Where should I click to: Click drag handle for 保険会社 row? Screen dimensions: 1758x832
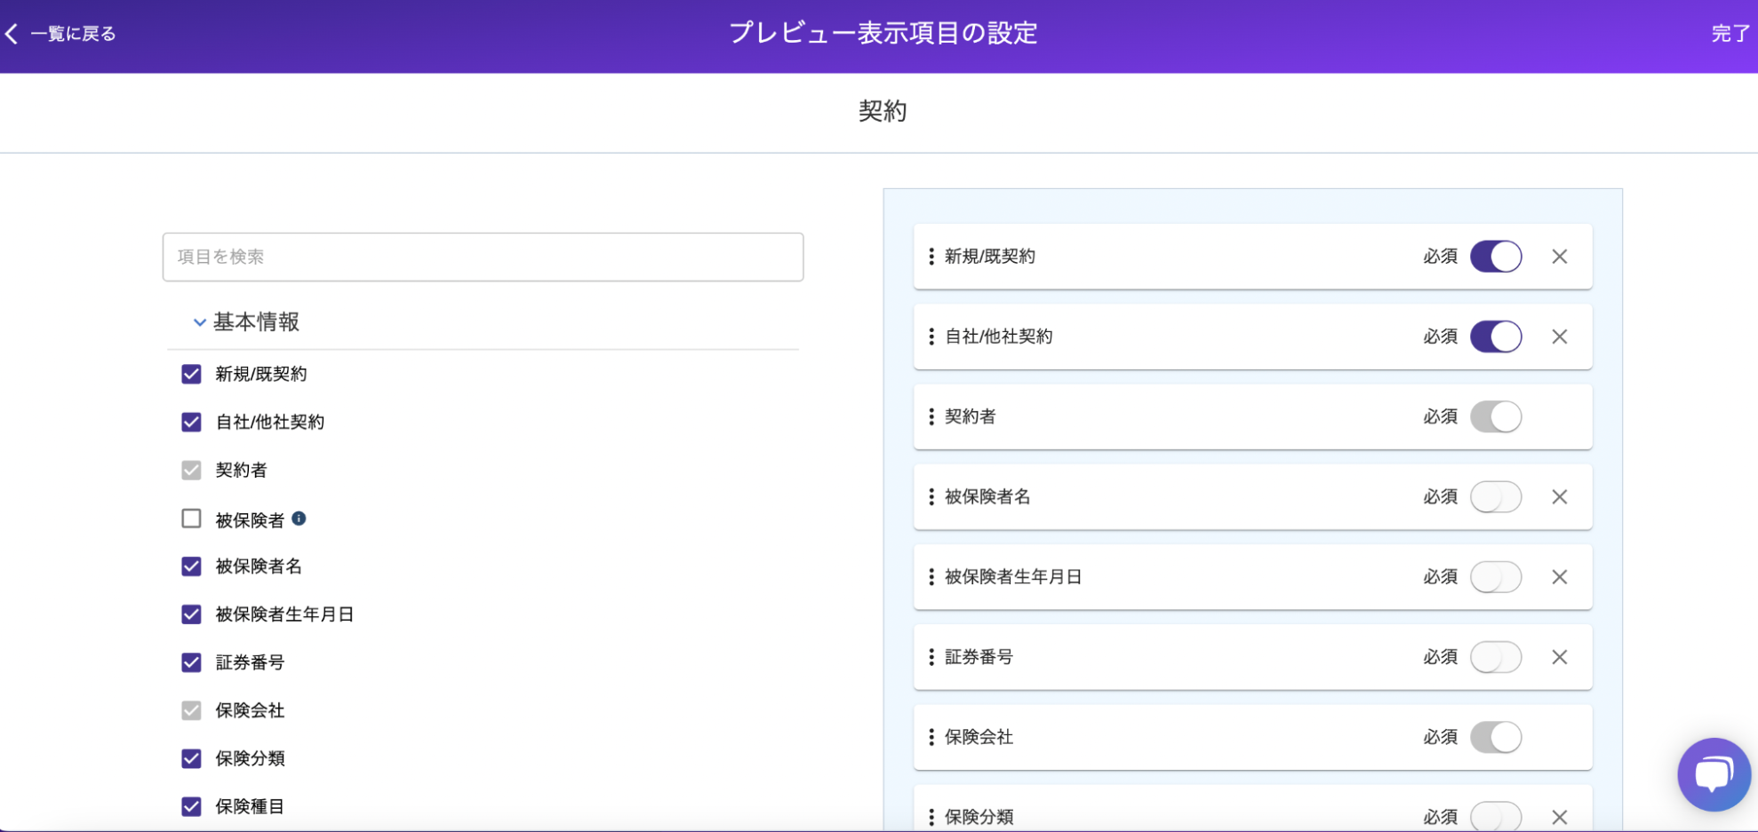click(x=931, y=737)
